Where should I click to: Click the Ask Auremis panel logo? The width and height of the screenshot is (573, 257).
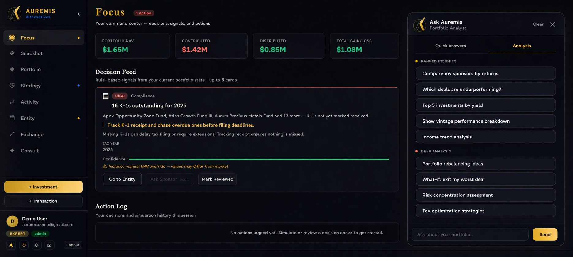[x=420, y=24]
